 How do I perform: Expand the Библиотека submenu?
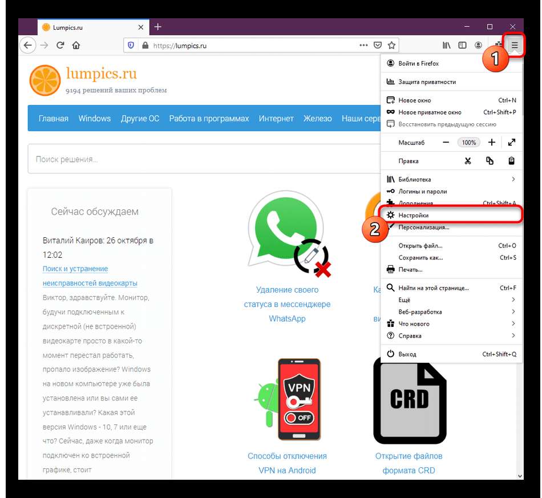click(451, 179)
